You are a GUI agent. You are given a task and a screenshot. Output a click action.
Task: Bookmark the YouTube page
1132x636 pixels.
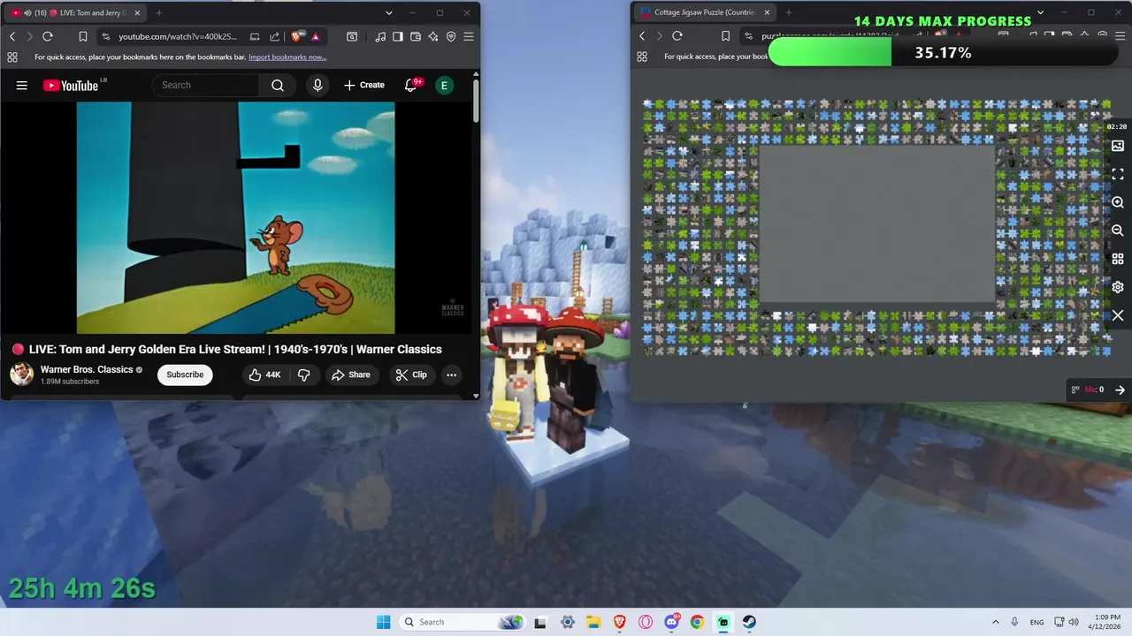coord(82,36)
